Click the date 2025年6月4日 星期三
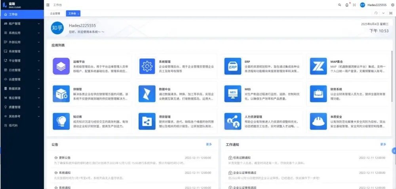Screen dimensions: 396x189 point(375,24)
